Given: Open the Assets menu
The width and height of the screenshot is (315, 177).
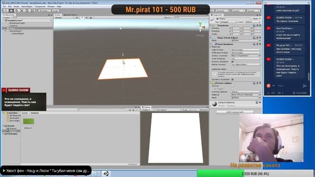Looking at the screenshot, I should [x=16, y=6].
